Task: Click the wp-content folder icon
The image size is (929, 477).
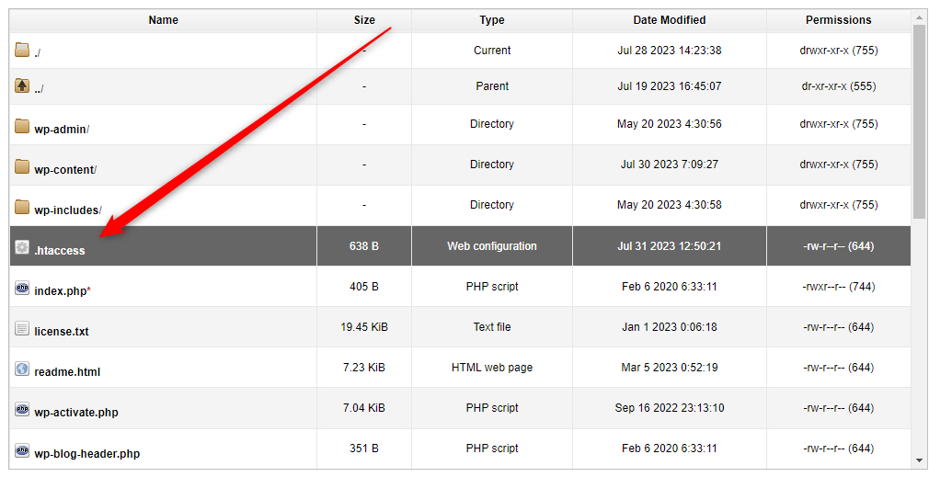Action: click(22, 165)
